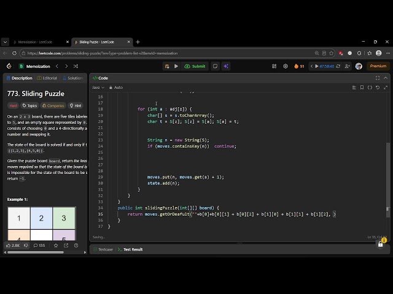Reset code with undo arrow icon
This screenshot has height=294, width=393.
pyautogui.click(x=378, y=88)
